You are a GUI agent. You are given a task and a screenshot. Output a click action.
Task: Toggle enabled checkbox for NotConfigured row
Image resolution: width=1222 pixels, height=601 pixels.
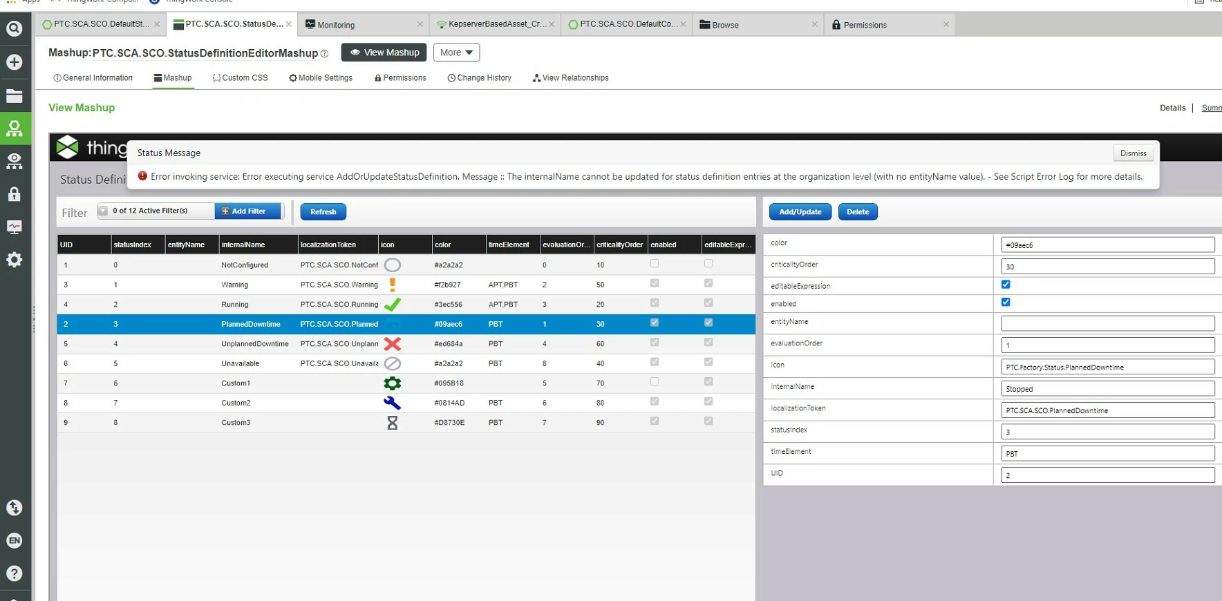[x=655, y=264]
